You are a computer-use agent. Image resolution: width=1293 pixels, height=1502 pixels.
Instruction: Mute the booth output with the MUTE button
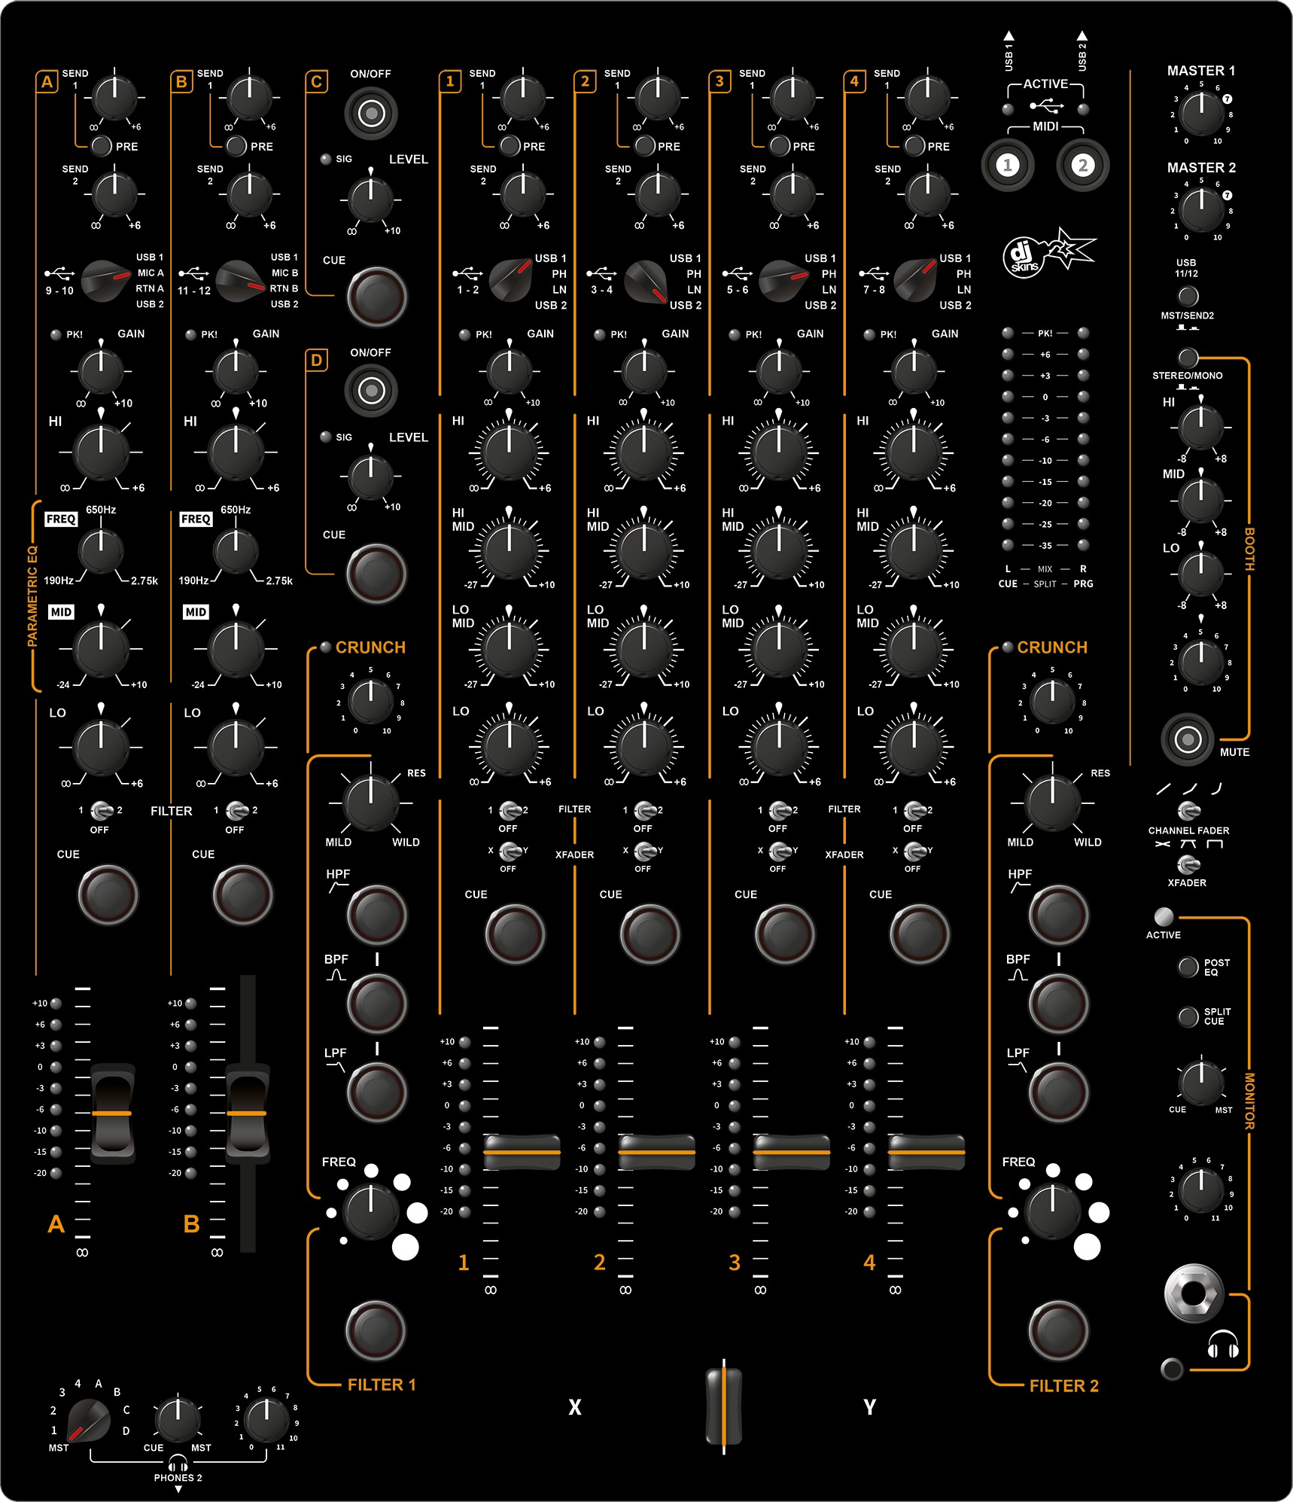[x=1187, y=739]
